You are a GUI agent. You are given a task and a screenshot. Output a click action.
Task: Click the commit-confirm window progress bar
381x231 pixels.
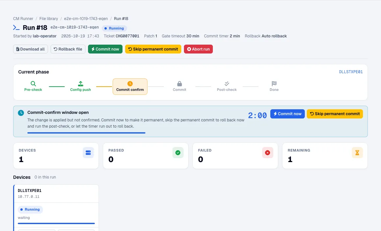tap(86, 133)
